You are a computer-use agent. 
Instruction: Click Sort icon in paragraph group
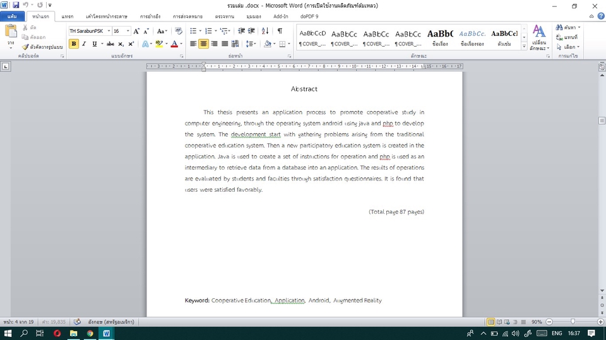point(265,31)
